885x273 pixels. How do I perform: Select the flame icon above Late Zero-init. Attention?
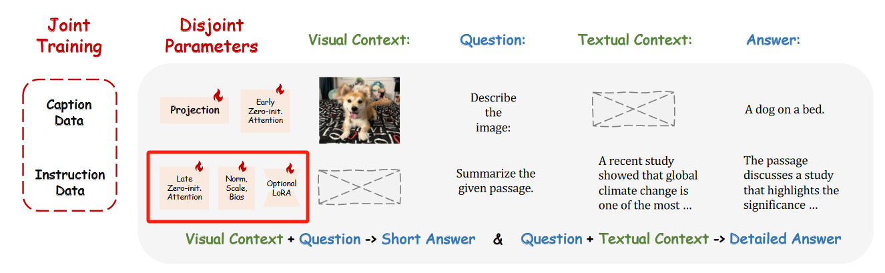click(x=198, y=166)
